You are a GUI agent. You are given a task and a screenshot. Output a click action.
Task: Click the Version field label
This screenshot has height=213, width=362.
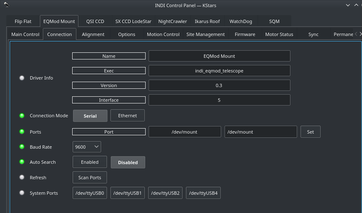point(109,85)
